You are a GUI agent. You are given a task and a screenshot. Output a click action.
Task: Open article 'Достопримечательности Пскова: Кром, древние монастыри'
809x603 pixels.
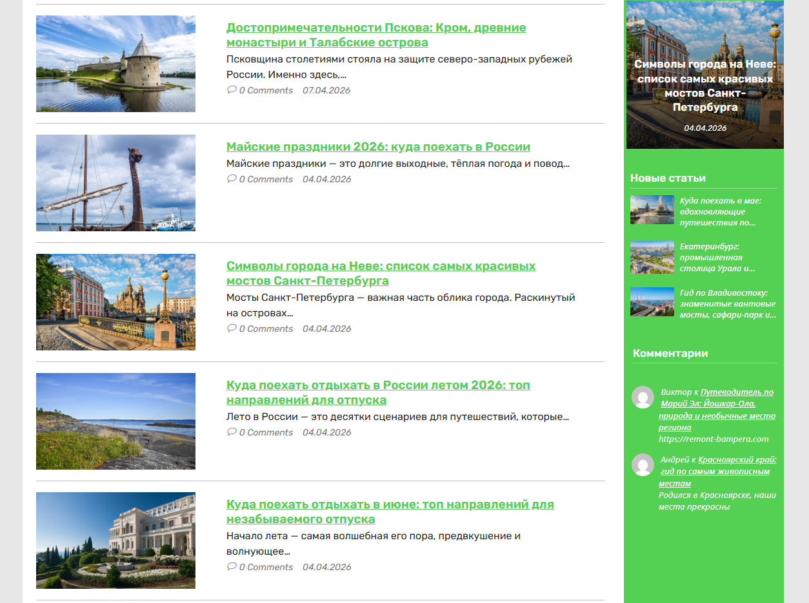pos(376,35)
